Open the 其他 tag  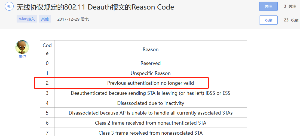(x=45, y=19)
